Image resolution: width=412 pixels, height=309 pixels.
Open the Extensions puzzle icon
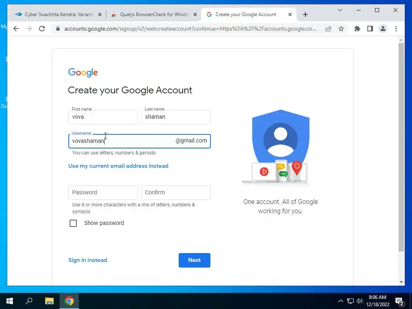(357, 29)
